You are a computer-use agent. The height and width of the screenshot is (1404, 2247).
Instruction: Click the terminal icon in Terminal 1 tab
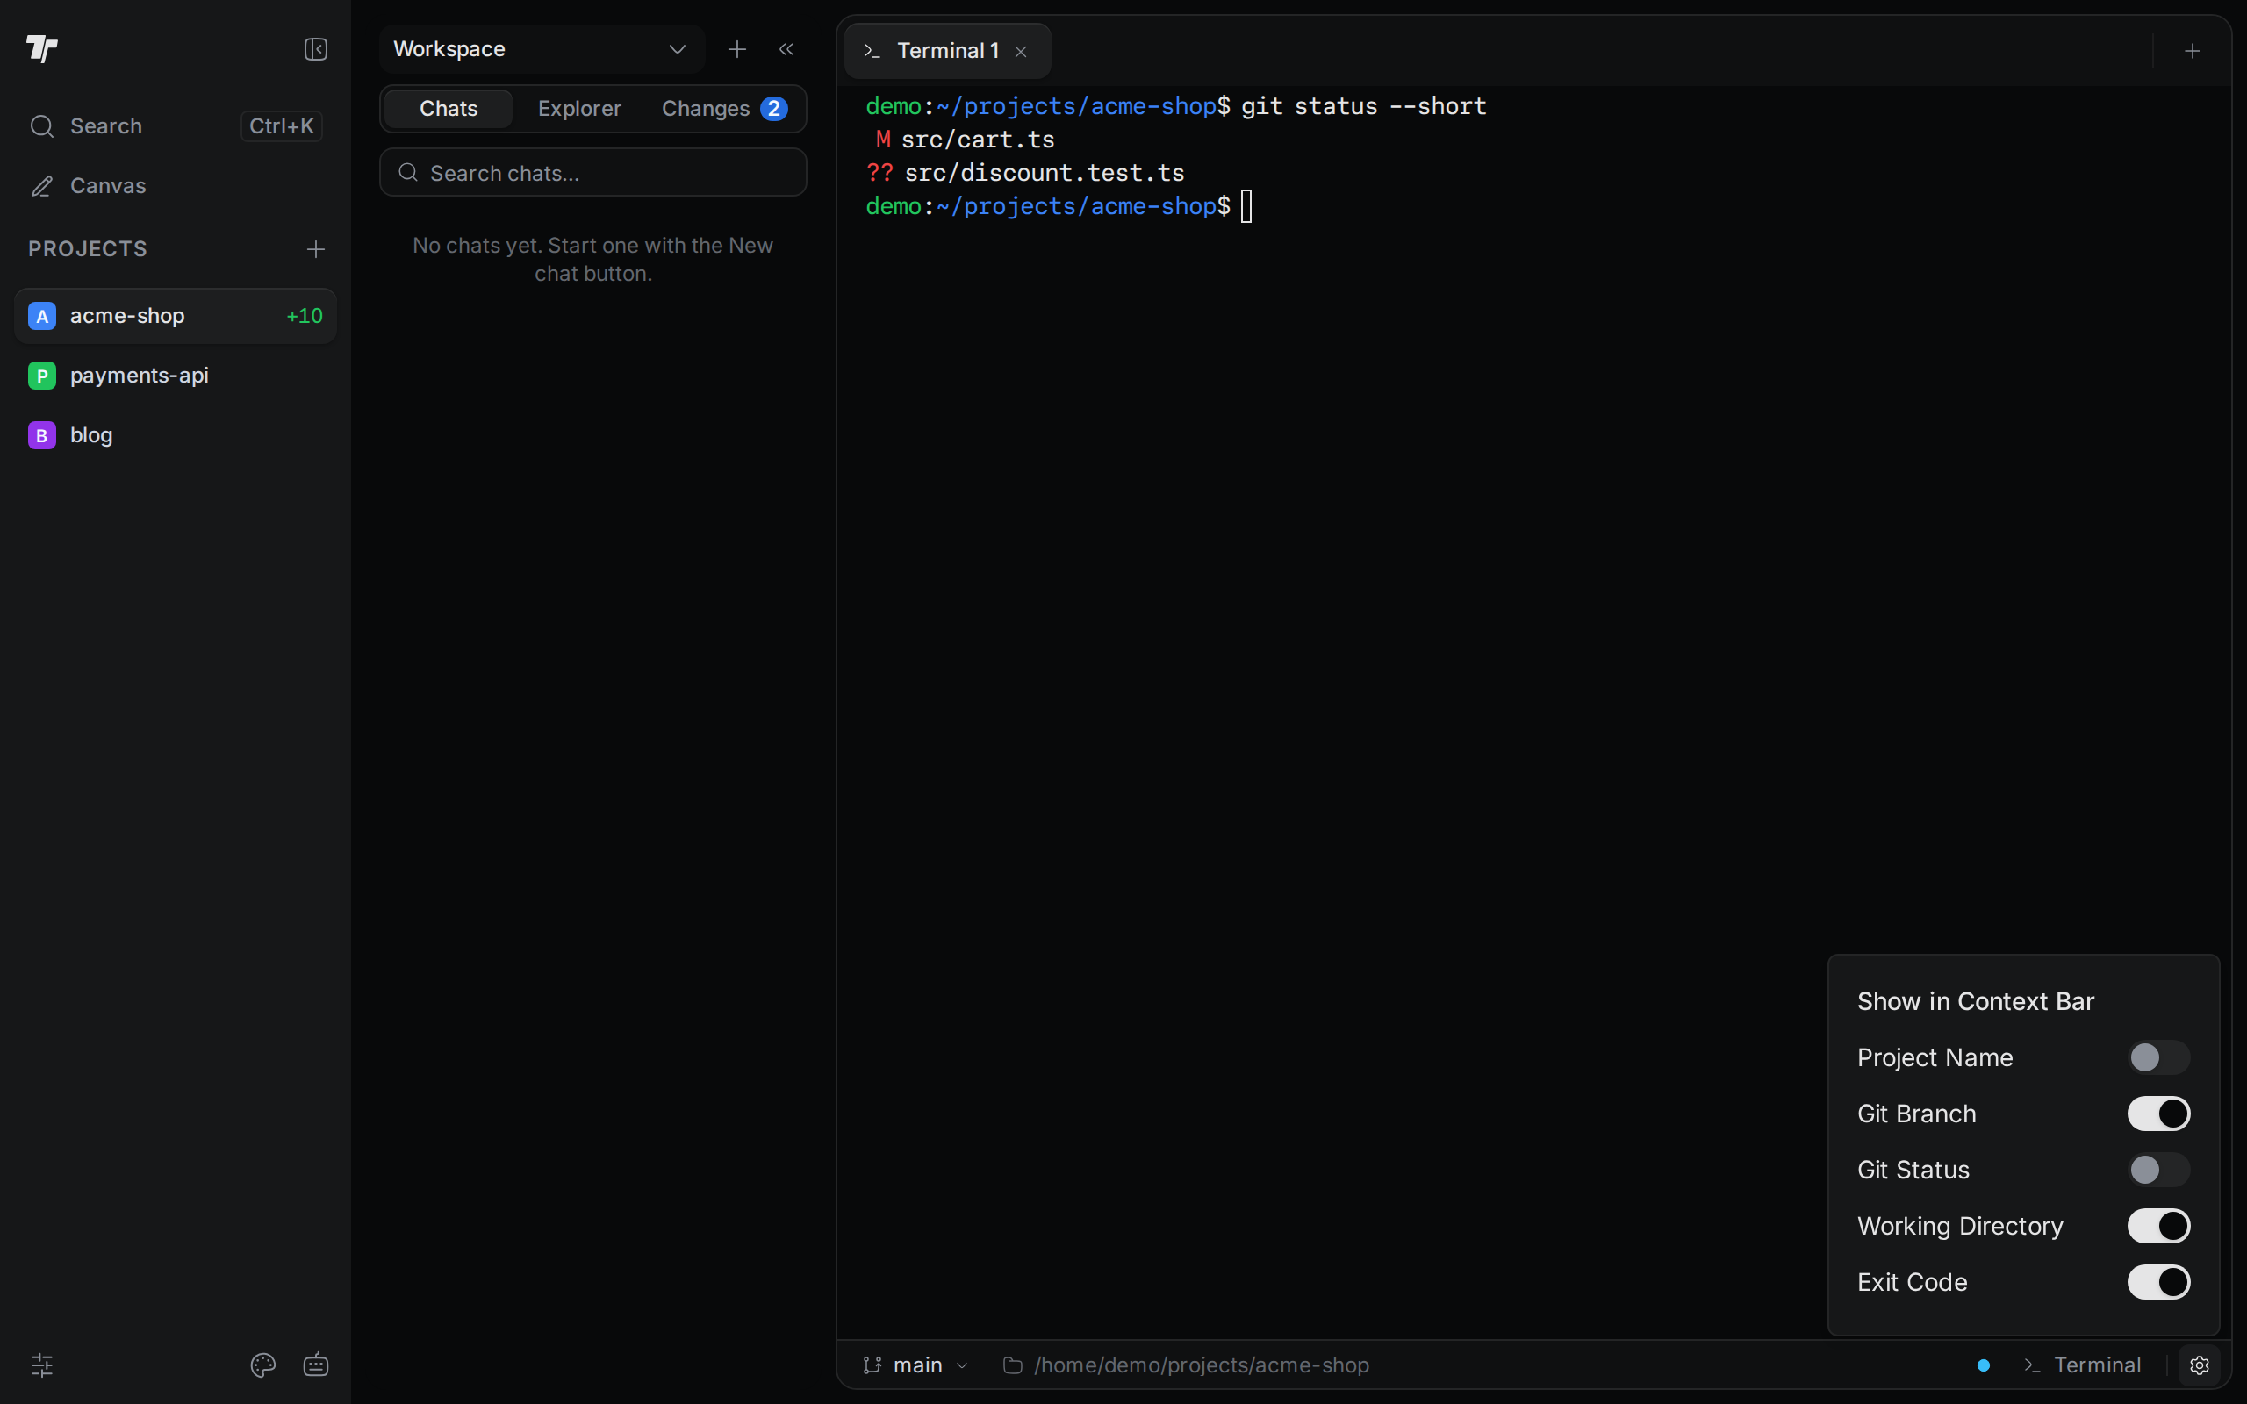coord(872,51)
